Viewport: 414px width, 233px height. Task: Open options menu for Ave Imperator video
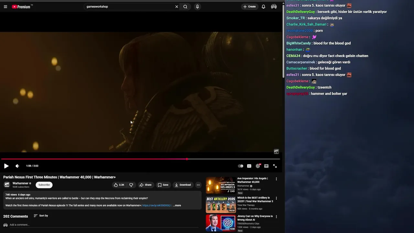pos(276,179)
